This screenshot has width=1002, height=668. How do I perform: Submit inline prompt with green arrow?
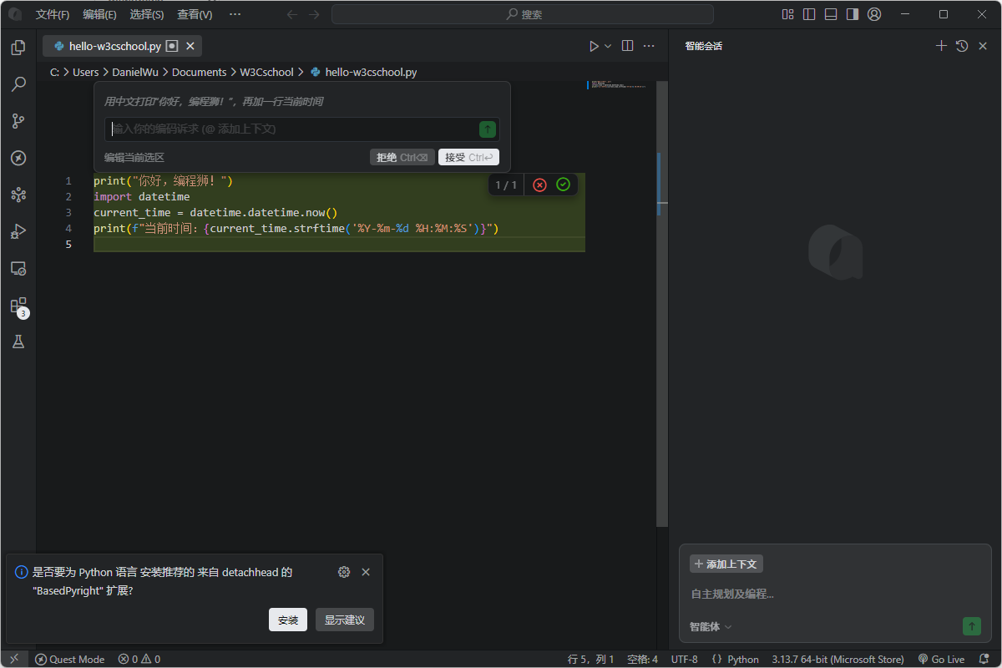pos(488,129)
